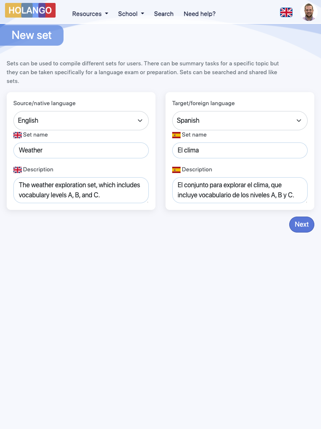Grab resize handle of English description box
Screen dimensions: 321x429
pyautogui.click(x=147, y=202)
